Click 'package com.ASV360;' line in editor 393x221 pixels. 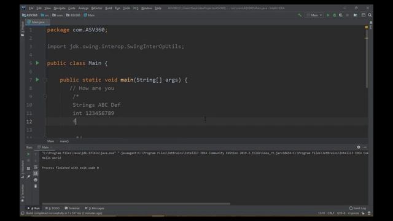tap(77, 30)
